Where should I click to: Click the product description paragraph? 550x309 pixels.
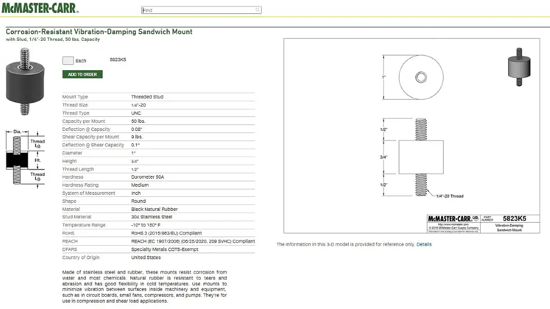(x=144, y=286)
